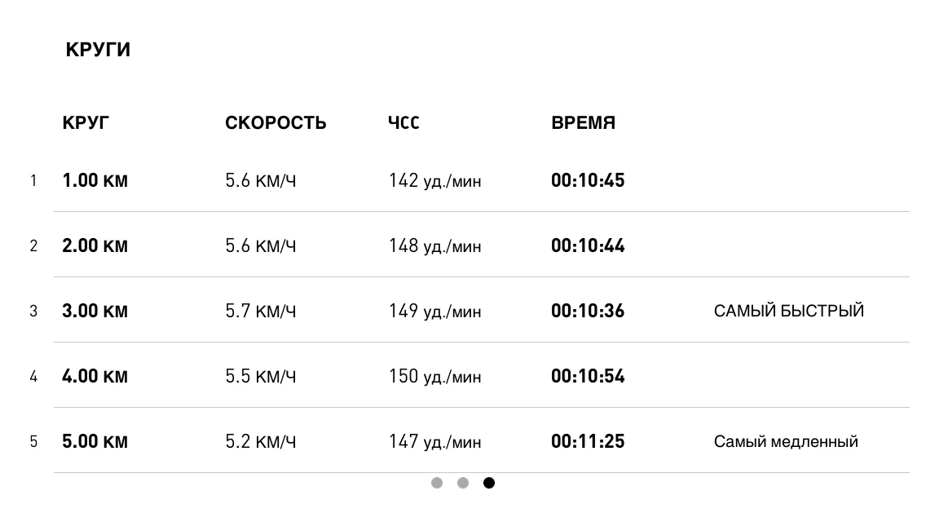926x522 pixels.
Task: Switch to the second pagination dot
Action: click(x=463, y=483)
